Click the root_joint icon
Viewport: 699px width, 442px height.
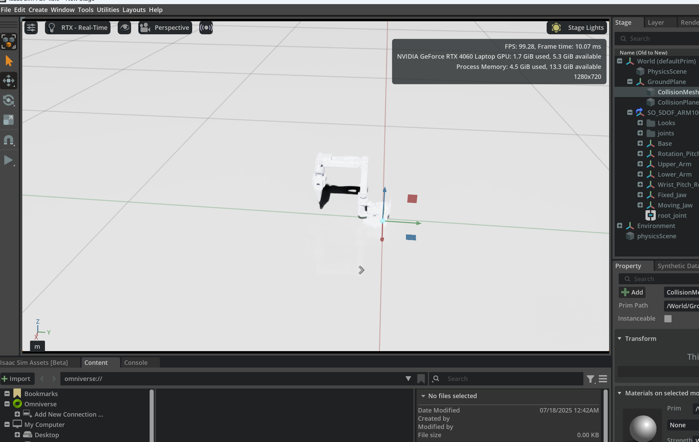(x=650, y=215)
